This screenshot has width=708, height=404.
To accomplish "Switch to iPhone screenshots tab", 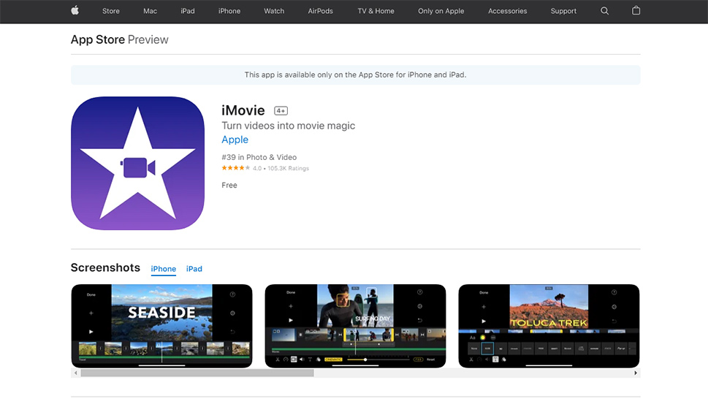I will coord(164,269).
